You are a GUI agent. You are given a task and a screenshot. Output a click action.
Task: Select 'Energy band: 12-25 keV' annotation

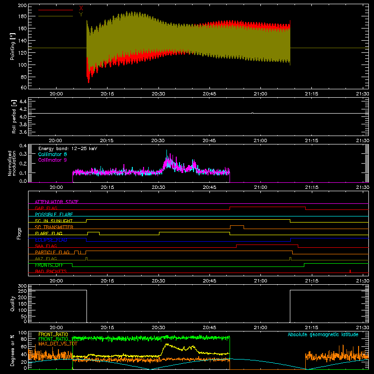pyautogui.click(x=68, y=149)
